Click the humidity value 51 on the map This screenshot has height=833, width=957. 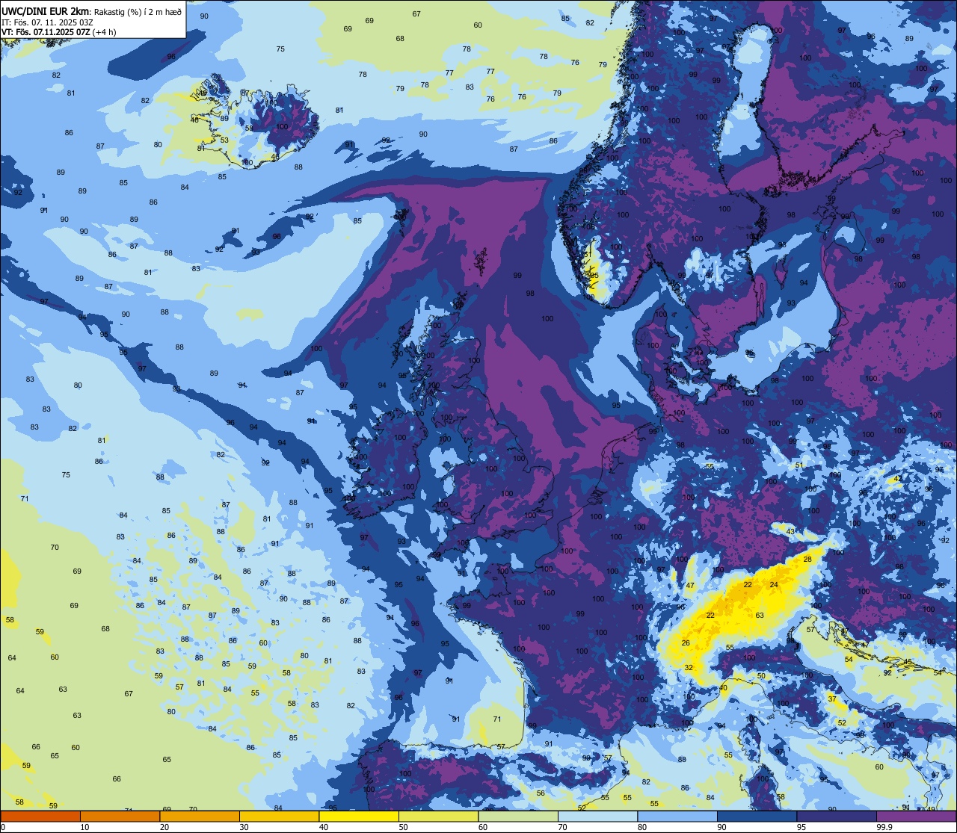(x=798, y=465)
